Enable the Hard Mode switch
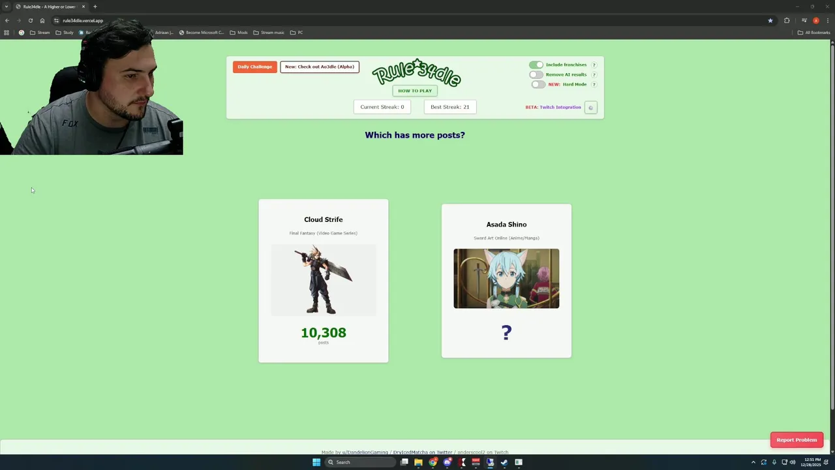Viewport: 835px width, 470px height. [538, 84]
